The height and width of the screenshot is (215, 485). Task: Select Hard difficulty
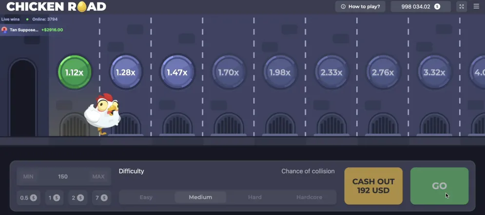(x=254, y=197)
